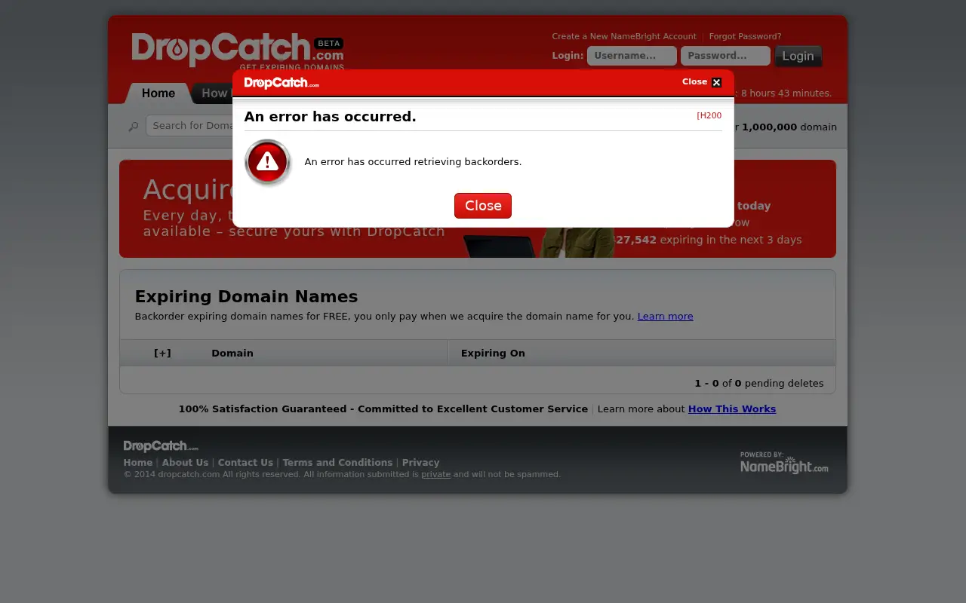
Task: Sort by the Expiring On column header
Action: 493,353
